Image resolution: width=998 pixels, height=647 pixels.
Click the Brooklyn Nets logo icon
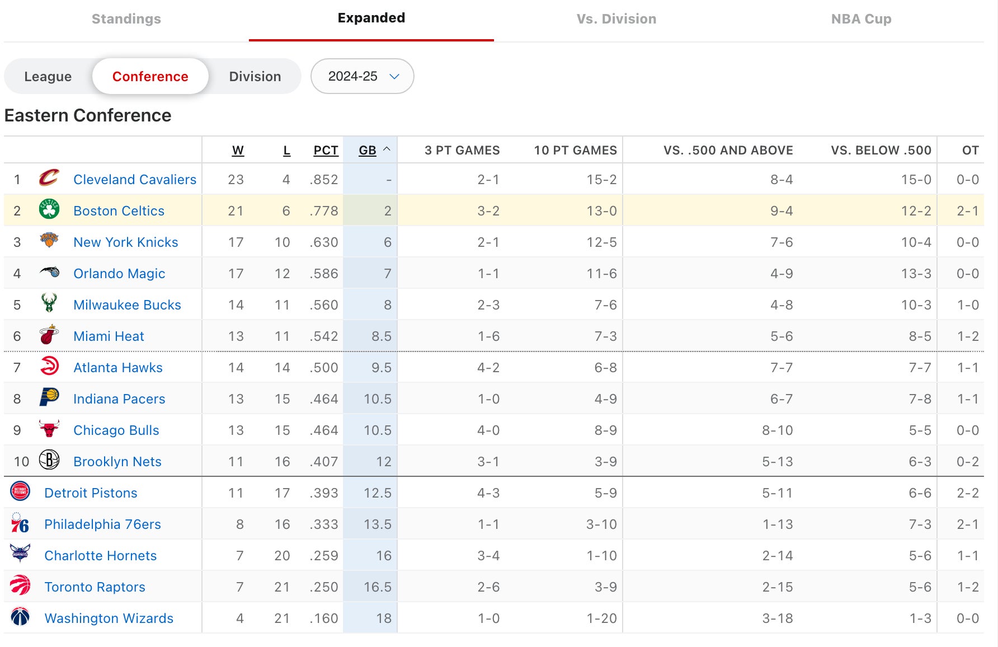[x=49, y=461]
